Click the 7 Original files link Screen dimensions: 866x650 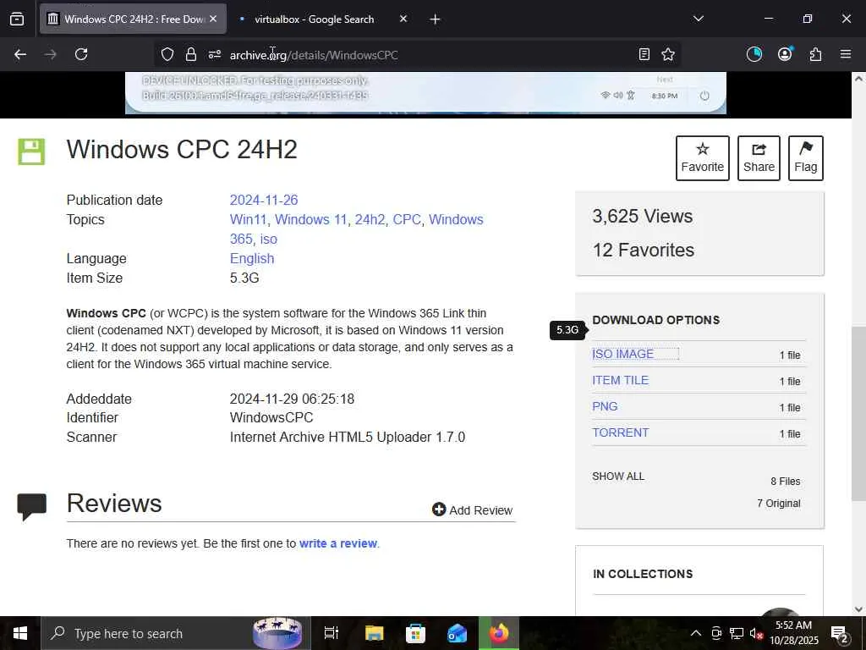(x=778, y=504)
